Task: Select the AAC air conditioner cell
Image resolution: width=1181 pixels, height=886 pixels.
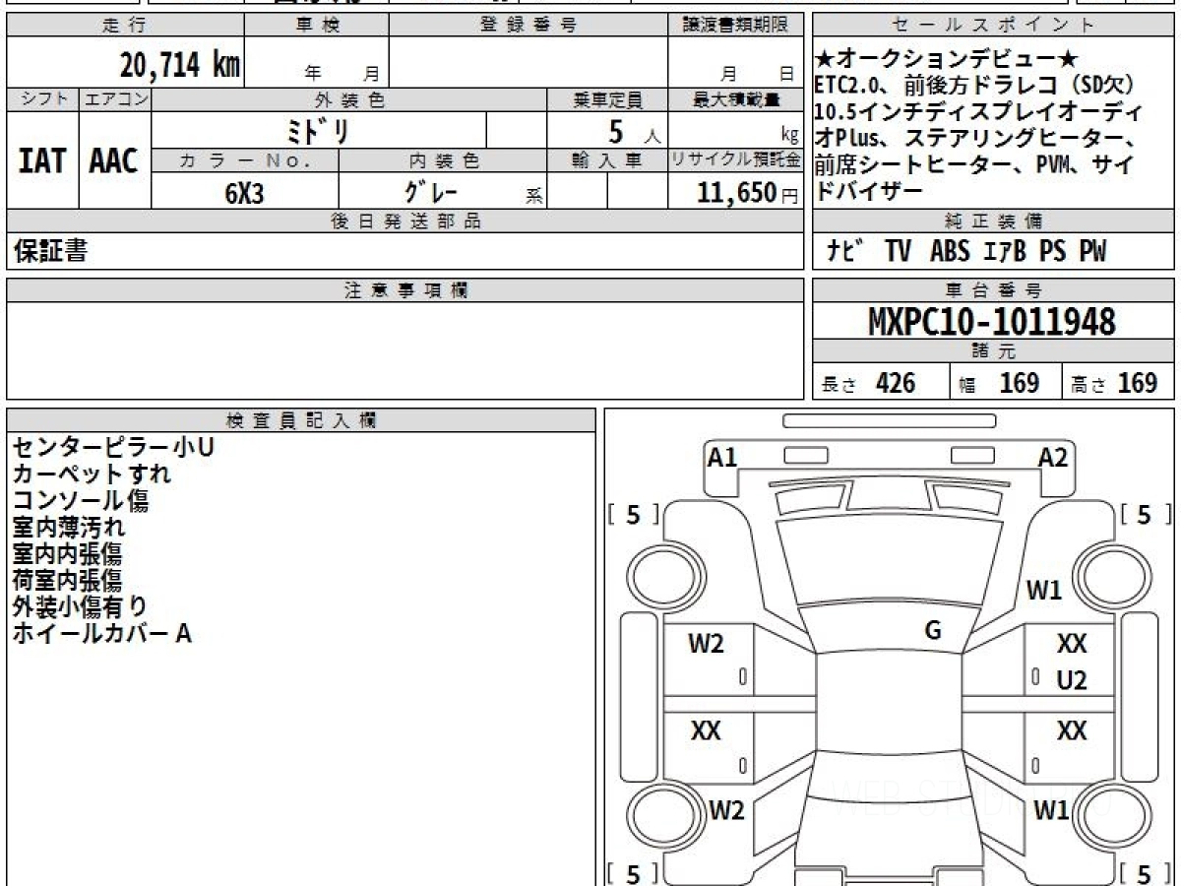Action: click(x=114, y=161)
